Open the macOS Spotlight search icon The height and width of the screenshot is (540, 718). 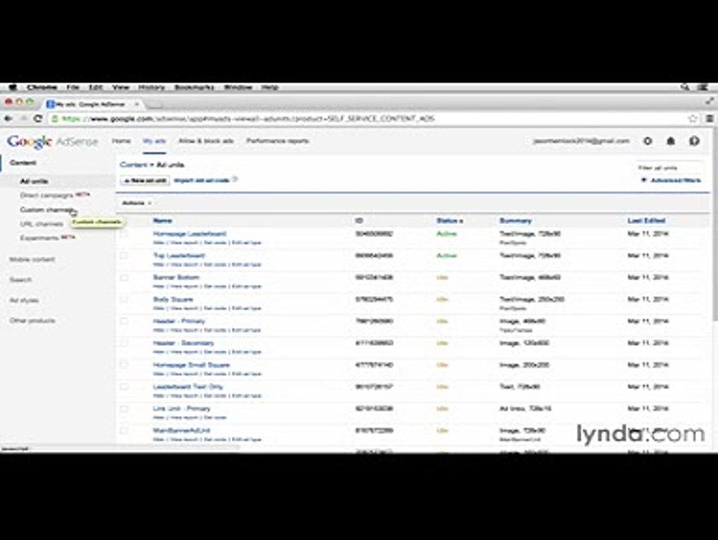pyautogui.click(x=685, y=87)
